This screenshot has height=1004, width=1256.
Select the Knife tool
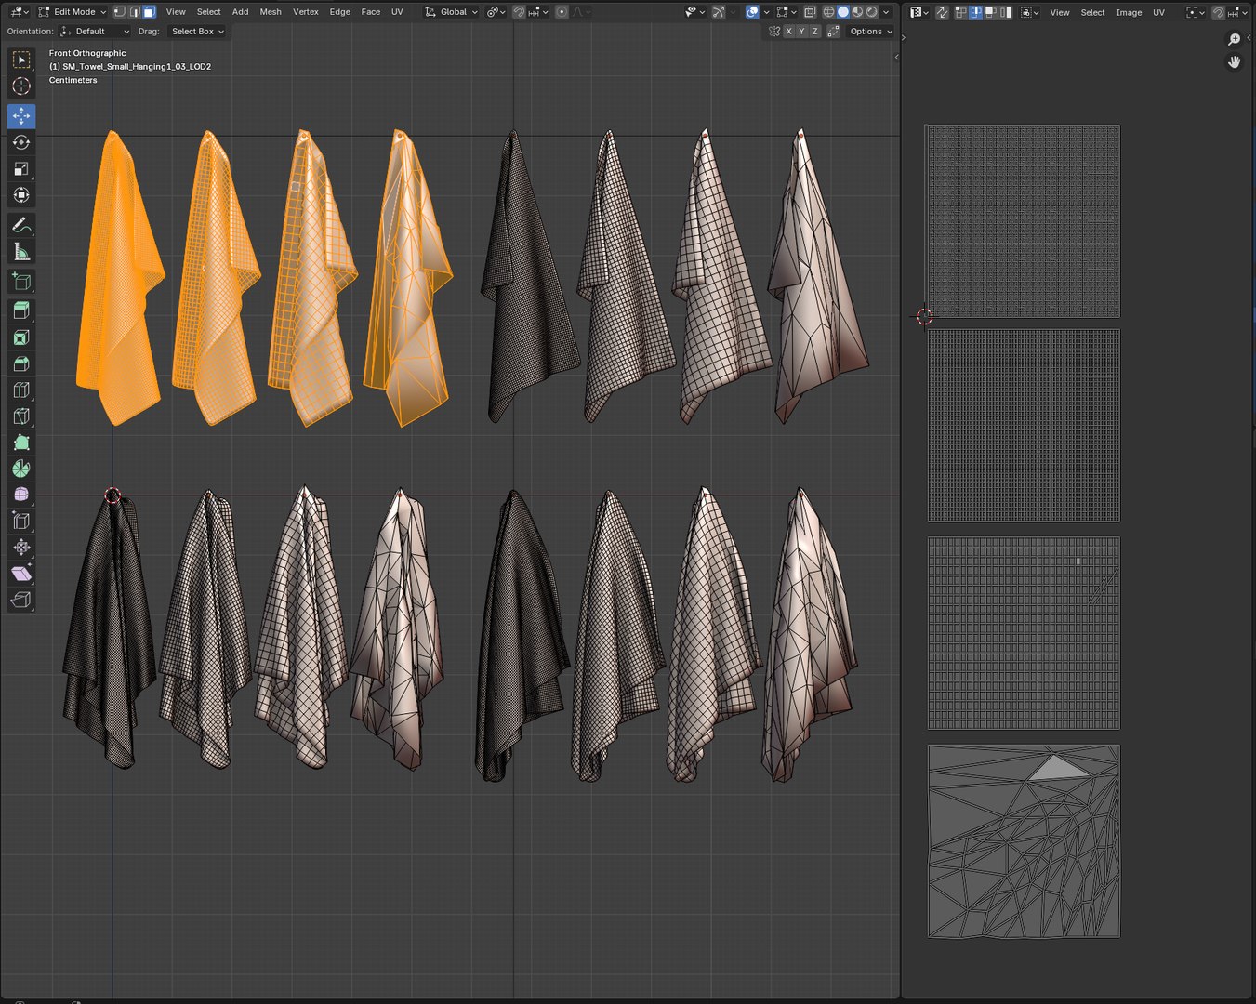coord(21,416)
